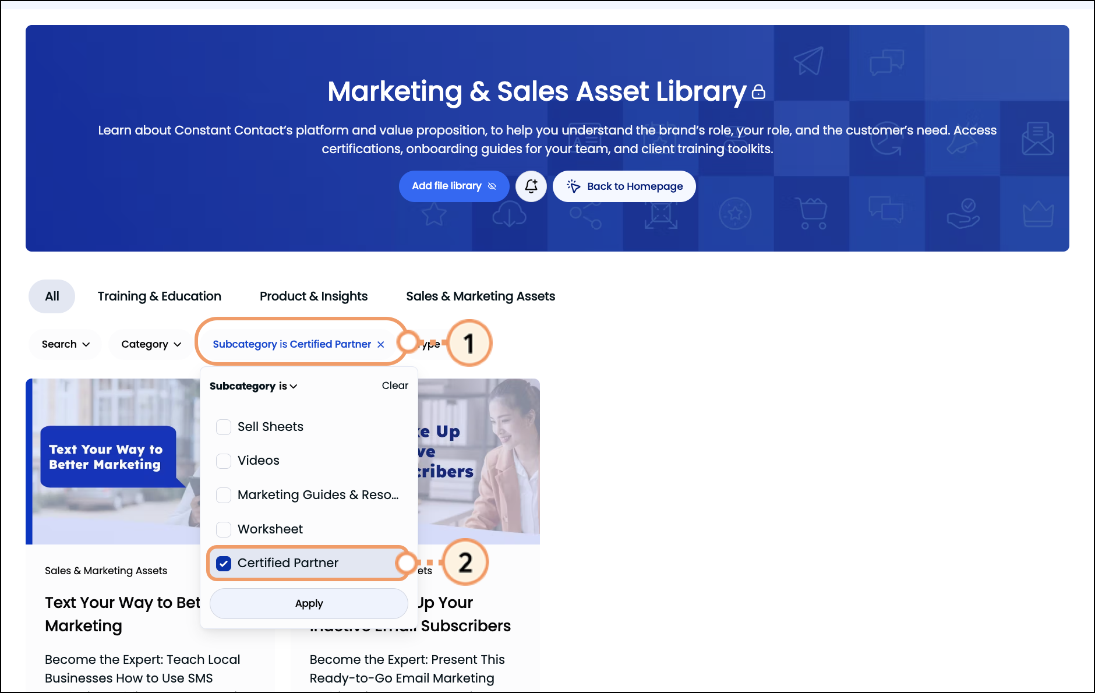Check the Marketing Guides & Reso... checkbox
1095x693 pixels.
click(224, 495)
